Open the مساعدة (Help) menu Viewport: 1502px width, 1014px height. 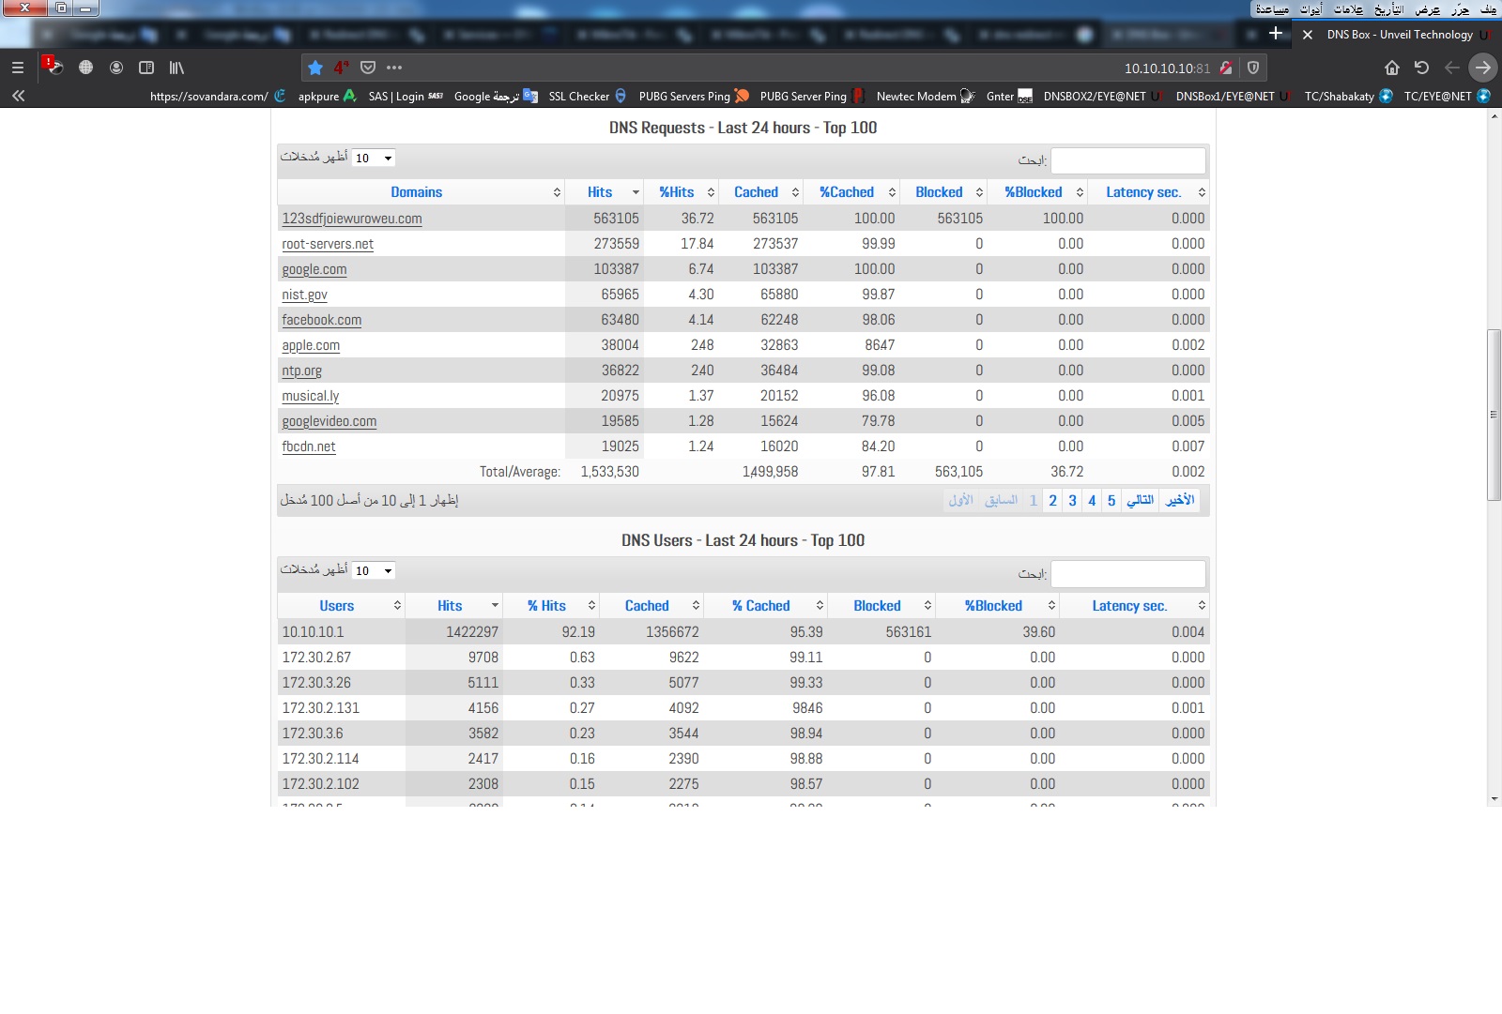[1273, 9]
